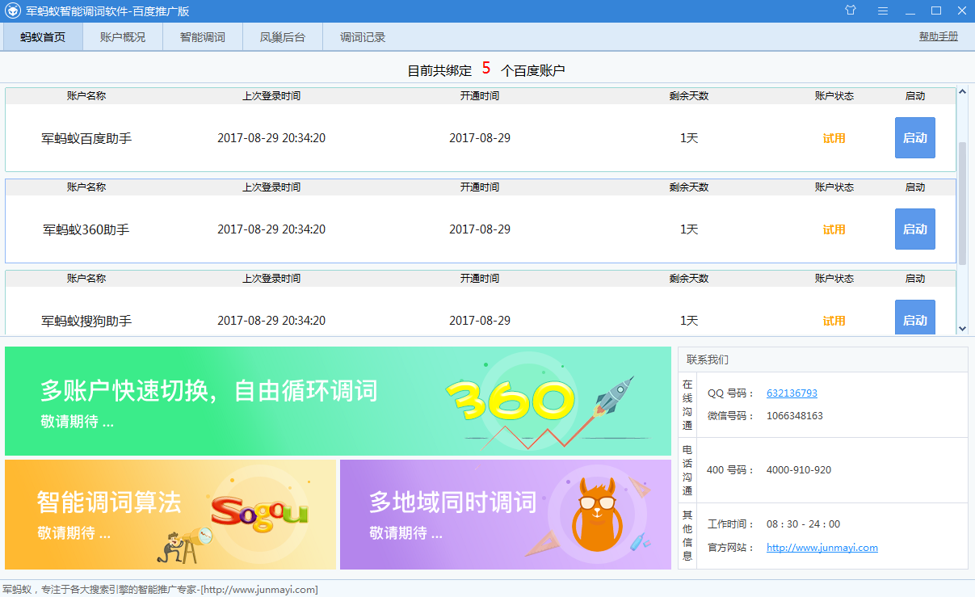Select the account name 军蚂蚁搜狗助手
The width and height of the screenshot is (975, 597).
86,321
